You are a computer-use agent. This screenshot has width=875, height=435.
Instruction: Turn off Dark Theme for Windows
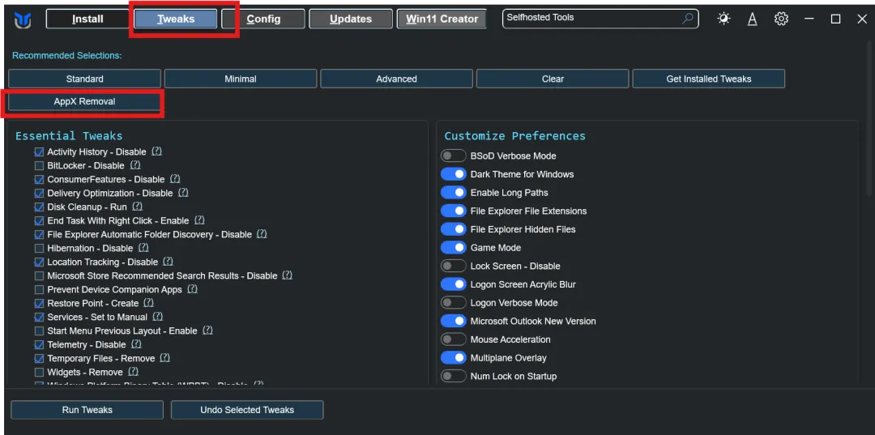point(453,174)
